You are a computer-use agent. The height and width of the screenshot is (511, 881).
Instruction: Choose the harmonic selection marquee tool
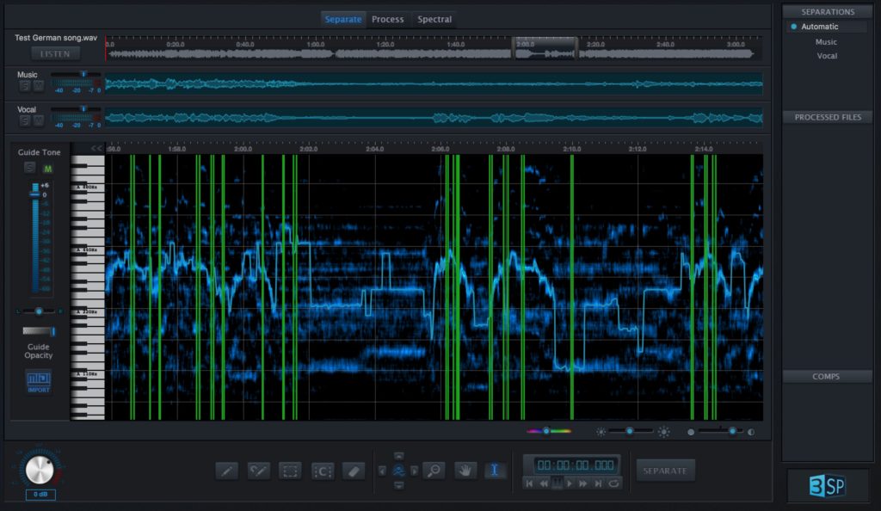[322, 471]
